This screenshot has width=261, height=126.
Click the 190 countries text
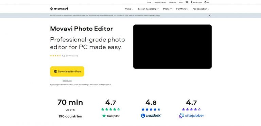click(70, 116)
